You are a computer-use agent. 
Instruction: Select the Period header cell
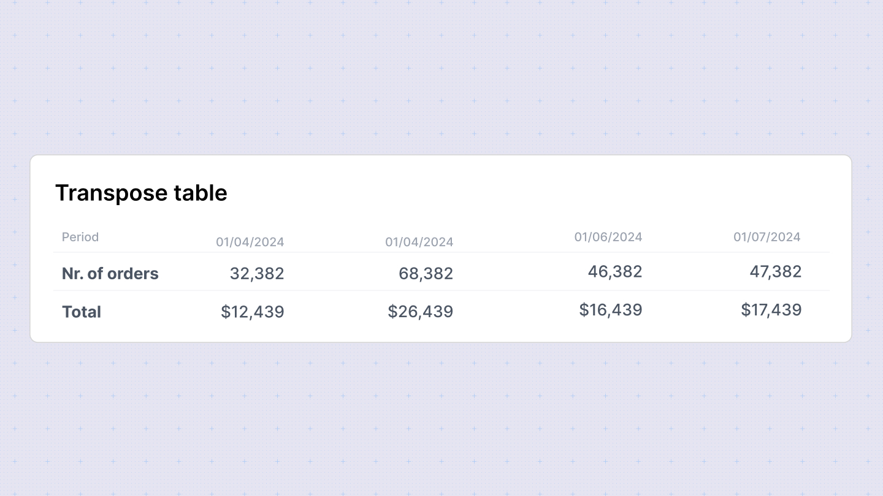pyautogui.click(x=80, y=237)
